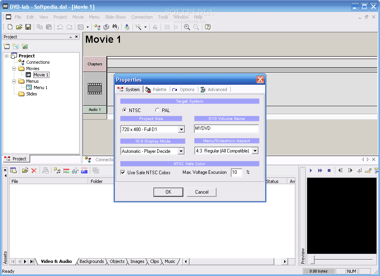Open a project with the folder icon
The image size is (380, 276).
19,27
